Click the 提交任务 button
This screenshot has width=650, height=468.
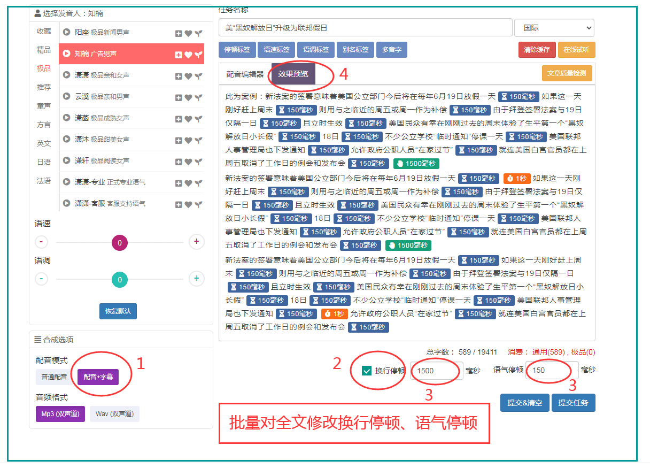(574, 403)
